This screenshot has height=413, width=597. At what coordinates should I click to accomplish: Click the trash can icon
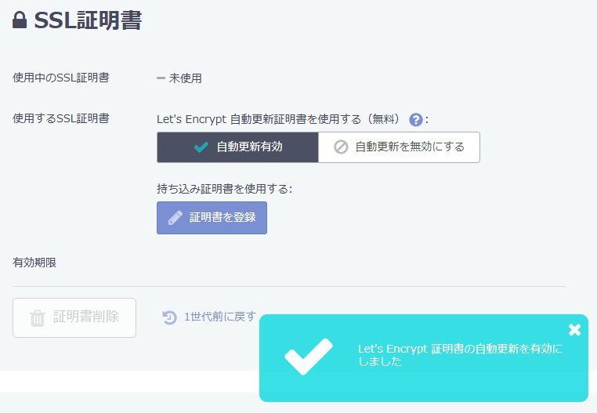pos(37,317)
